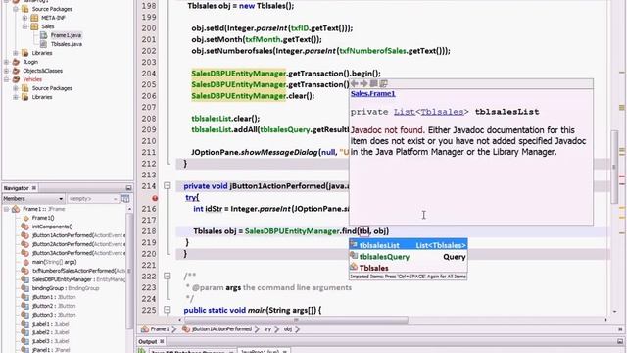This screenshot has width=627, height=353.
Task: Select the JLogin project icon
Action: [16, 62]
